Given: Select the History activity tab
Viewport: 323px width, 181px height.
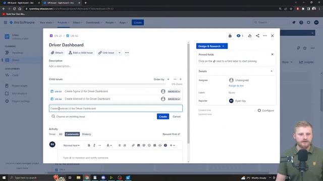Looking at the screenshot, I should tap(86, 134).
